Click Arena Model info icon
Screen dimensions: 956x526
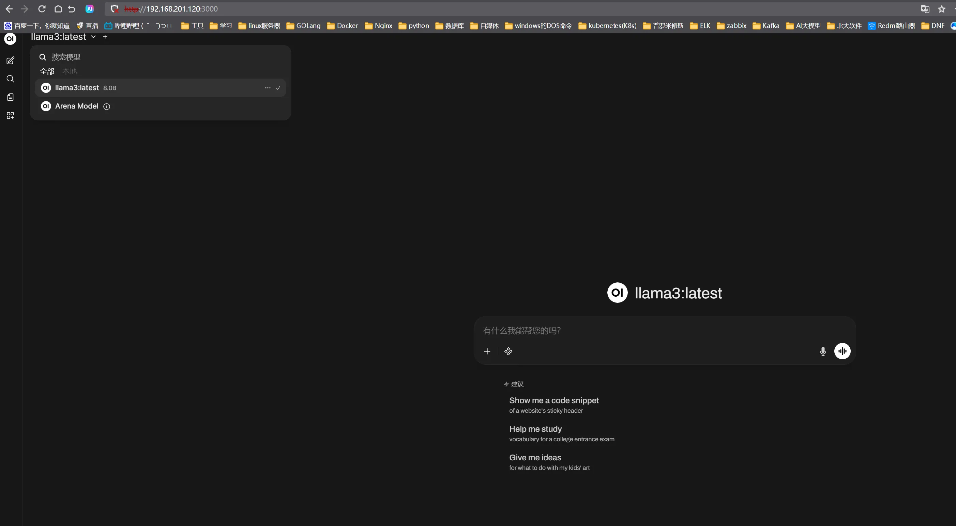107,107
